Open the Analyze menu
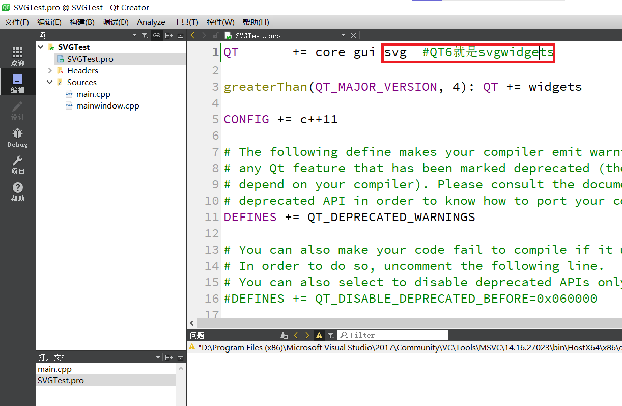 pyautogui.click(x=151, y=22)
